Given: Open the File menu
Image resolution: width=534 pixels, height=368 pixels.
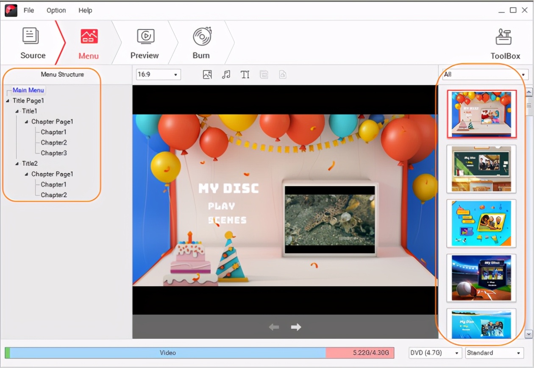Looking at the screenshot, I should click(29, 10).
